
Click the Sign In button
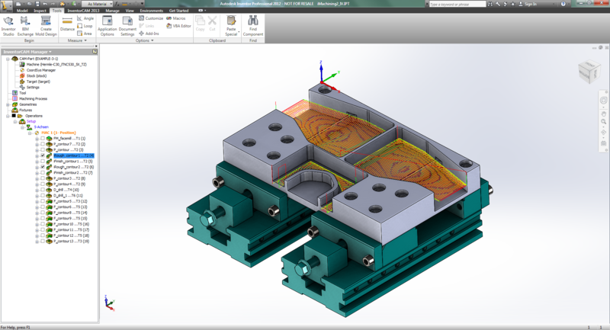(531, 5)
